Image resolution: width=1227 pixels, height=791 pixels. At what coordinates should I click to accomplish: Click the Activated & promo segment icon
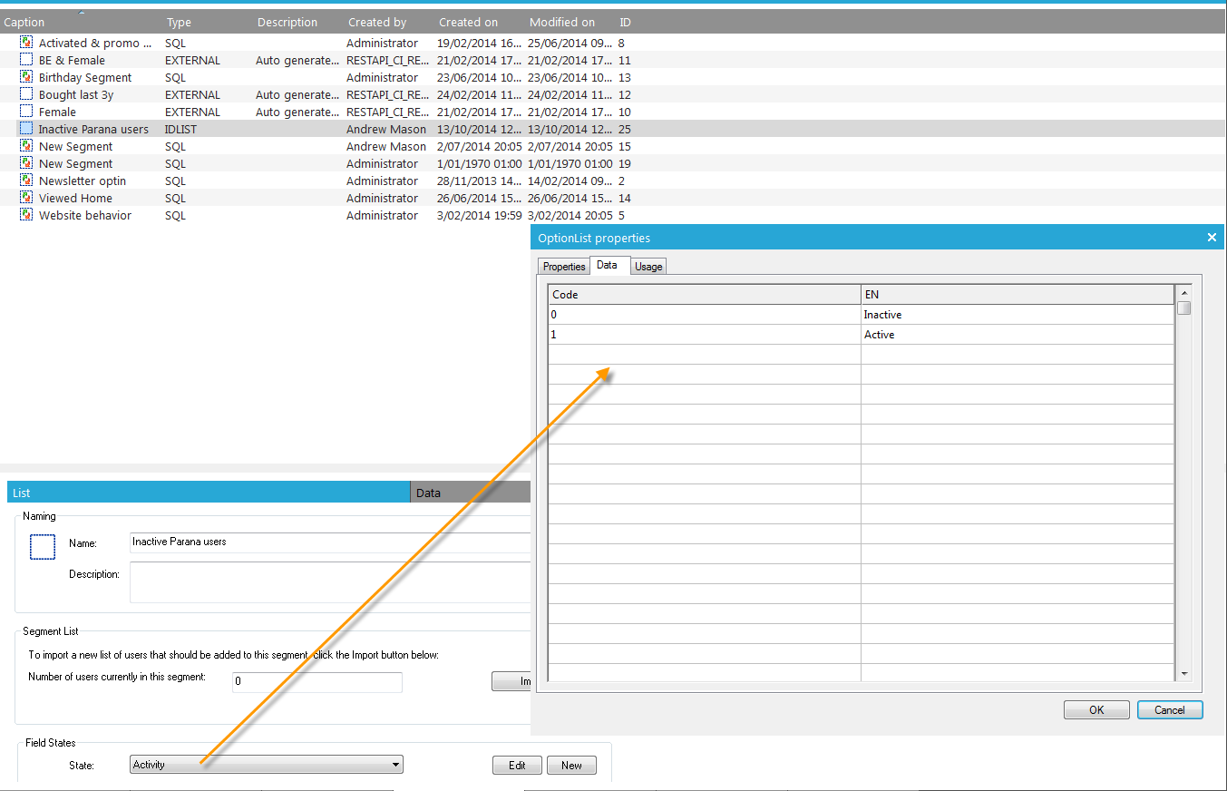26,43
